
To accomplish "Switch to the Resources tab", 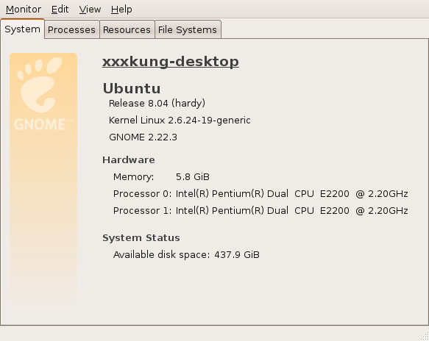I will click(x=127, y=29).
